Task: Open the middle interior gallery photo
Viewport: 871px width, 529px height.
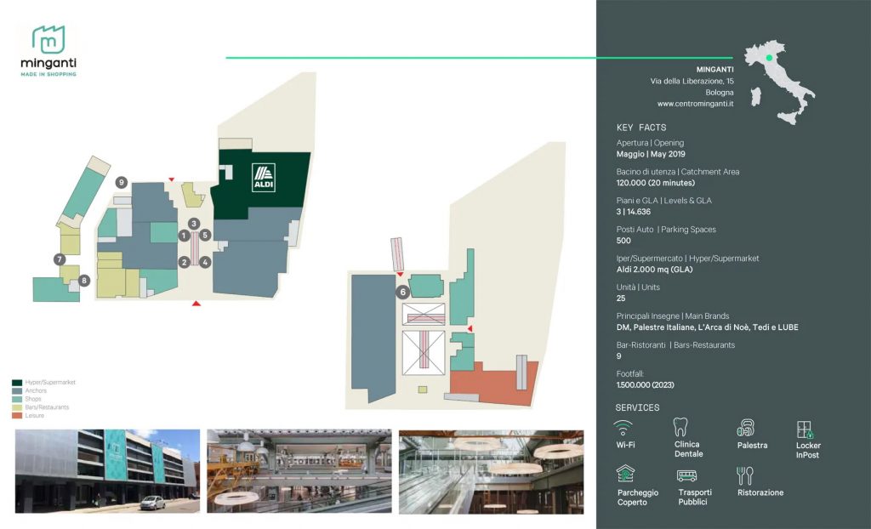Action: click(299, 471)
